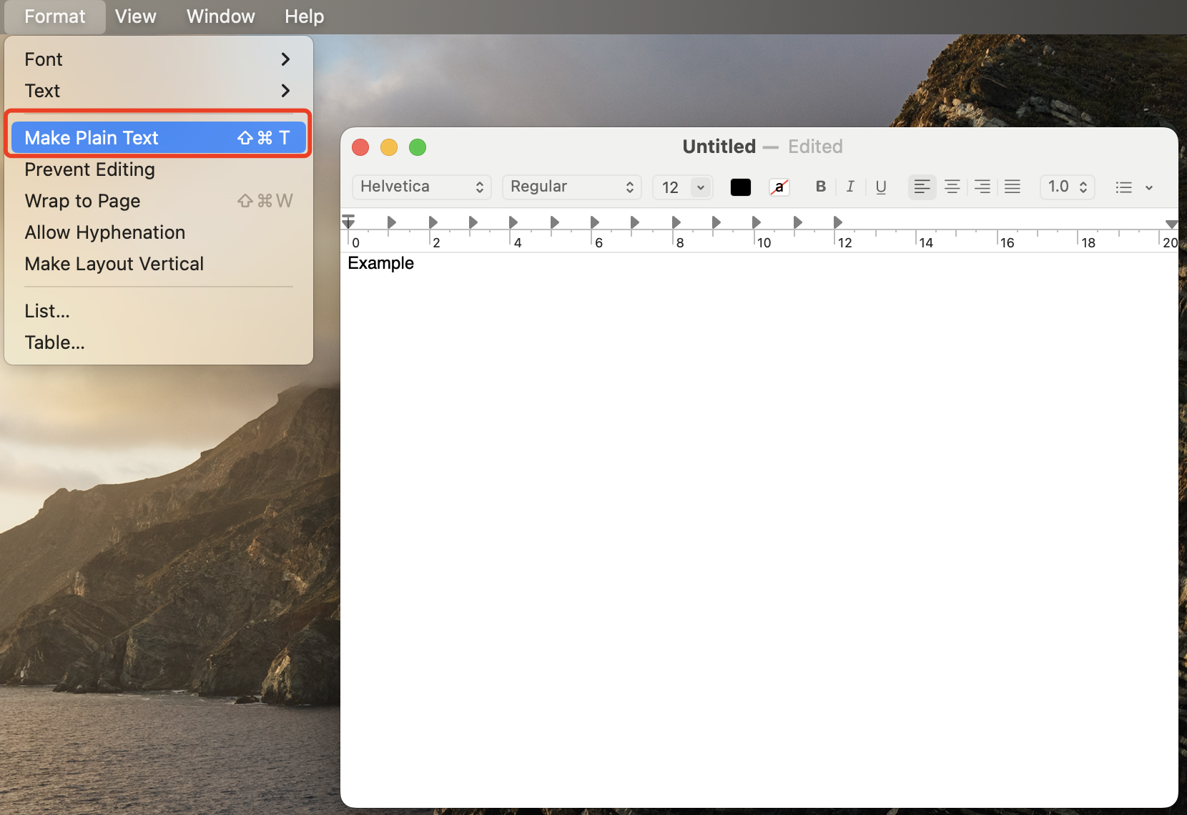Open the line spacing 1.0 selector

click(1067, 187)
